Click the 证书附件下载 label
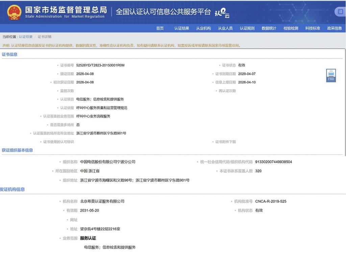346x256 pixels. (225, 142)
